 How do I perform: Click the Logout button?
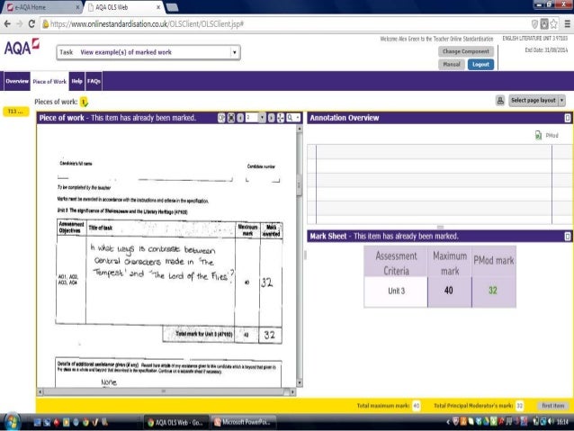coord(480,65)
